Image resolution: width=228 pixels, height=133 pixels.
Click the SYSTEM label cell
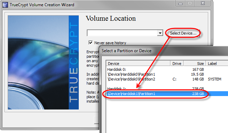214,79
